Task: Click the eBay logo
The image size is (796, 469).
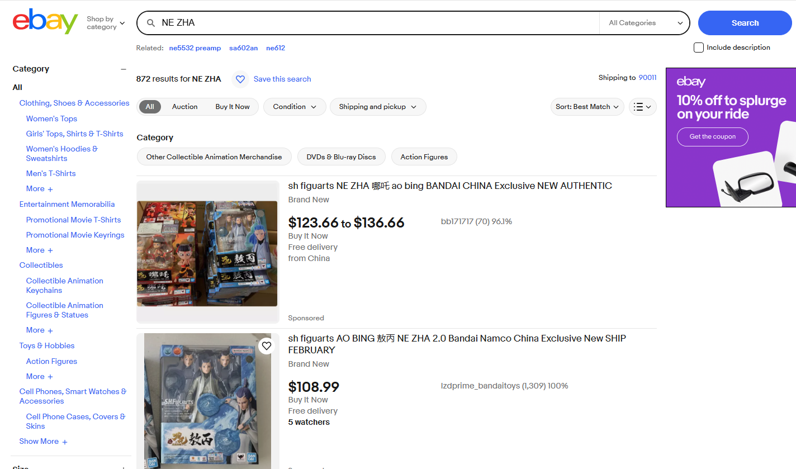Action: point(45,22)
